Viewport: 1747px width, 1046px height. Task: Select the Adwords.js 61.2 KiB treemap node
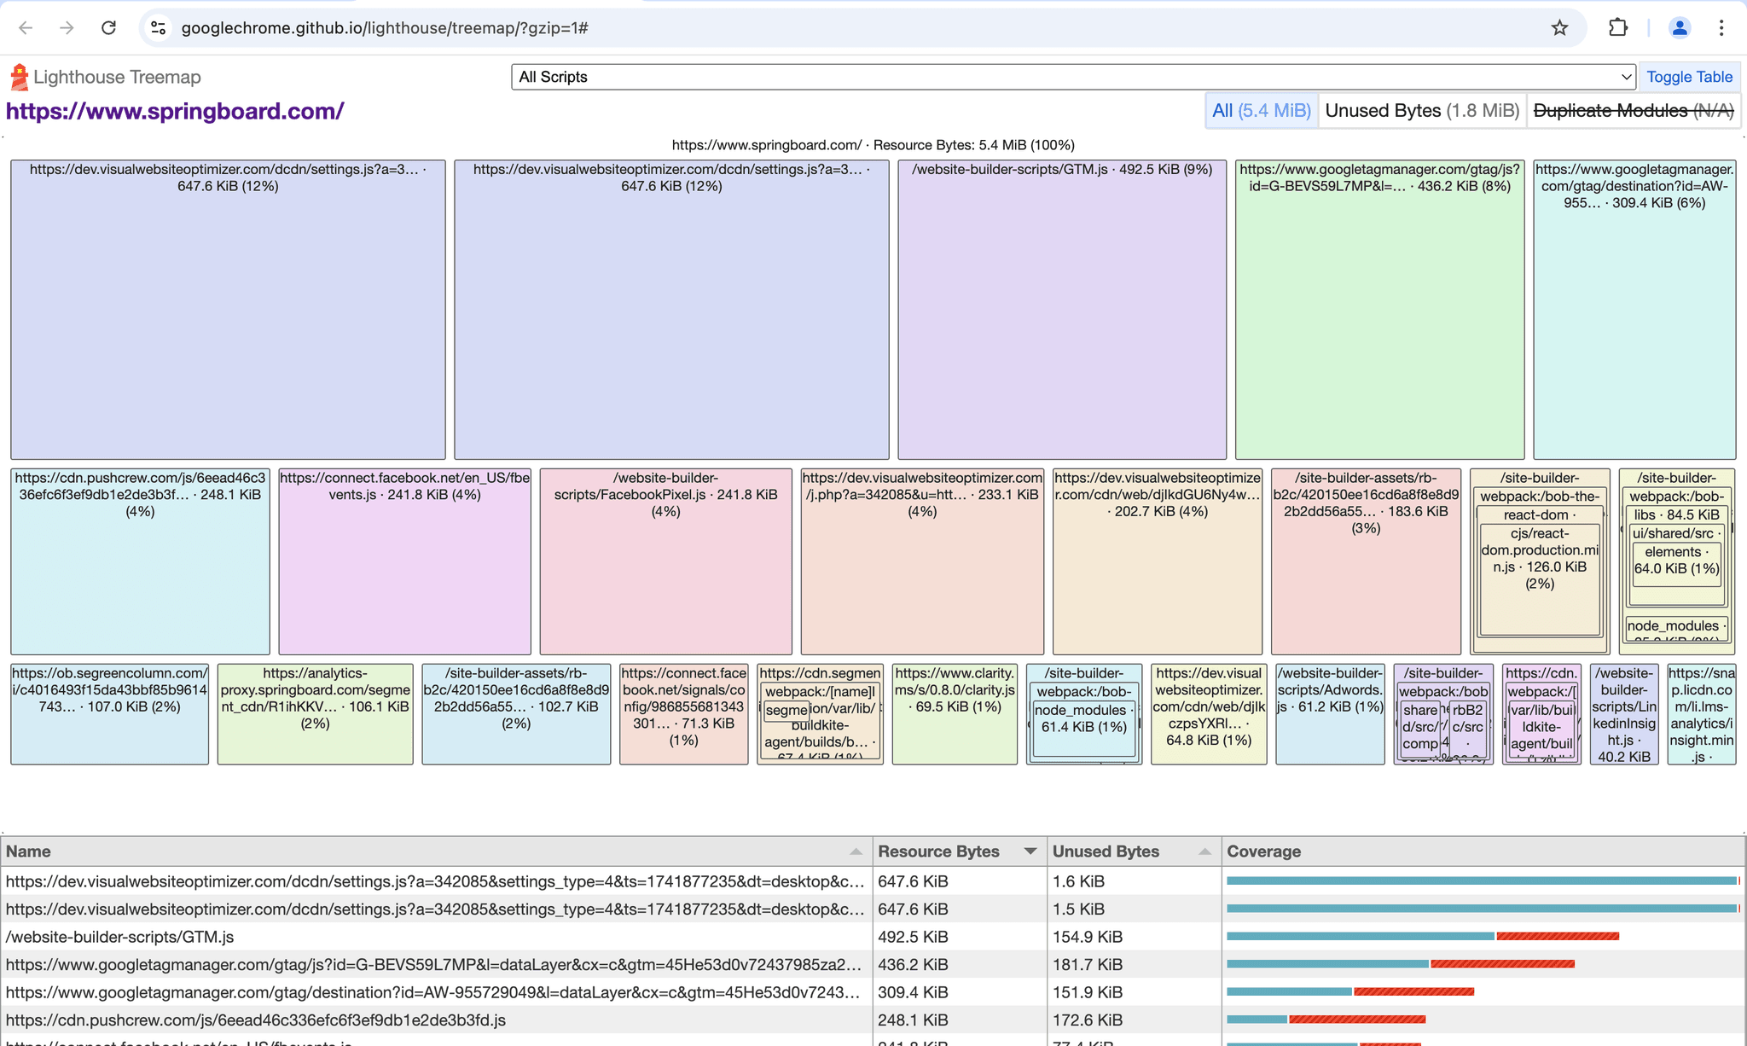pos(1330,714)
